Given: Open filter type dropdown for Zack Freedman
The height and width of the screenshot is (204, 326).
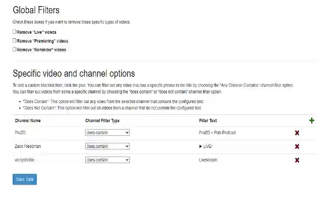Looking at the screenshot, I should pyautogui.click(x=107, y=146).
